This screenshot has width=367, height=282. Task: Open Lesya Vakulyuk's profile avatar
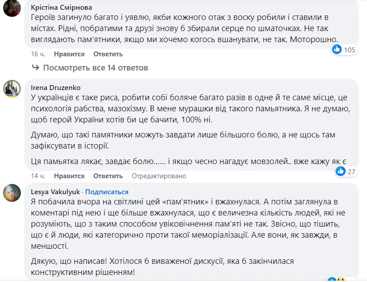pos(12,193)
